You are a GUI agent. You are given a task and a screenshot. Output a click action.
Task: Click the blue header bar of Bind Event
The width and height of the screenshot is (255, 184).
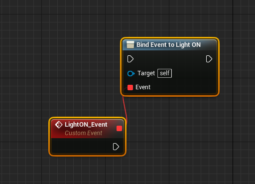click(170, 45)
